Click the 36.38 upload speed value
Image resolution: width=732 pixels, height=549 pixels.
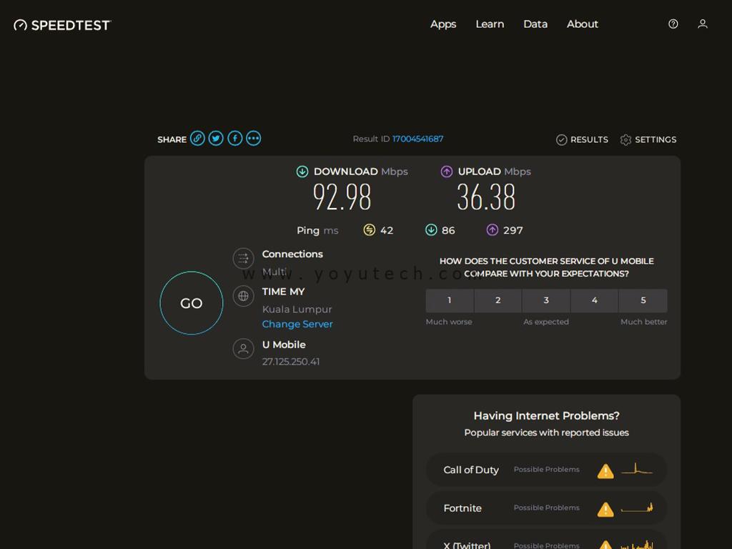486,197
